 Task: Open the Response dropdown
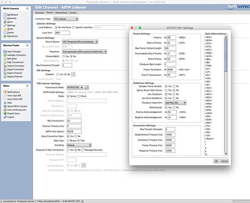coord(85,52)
